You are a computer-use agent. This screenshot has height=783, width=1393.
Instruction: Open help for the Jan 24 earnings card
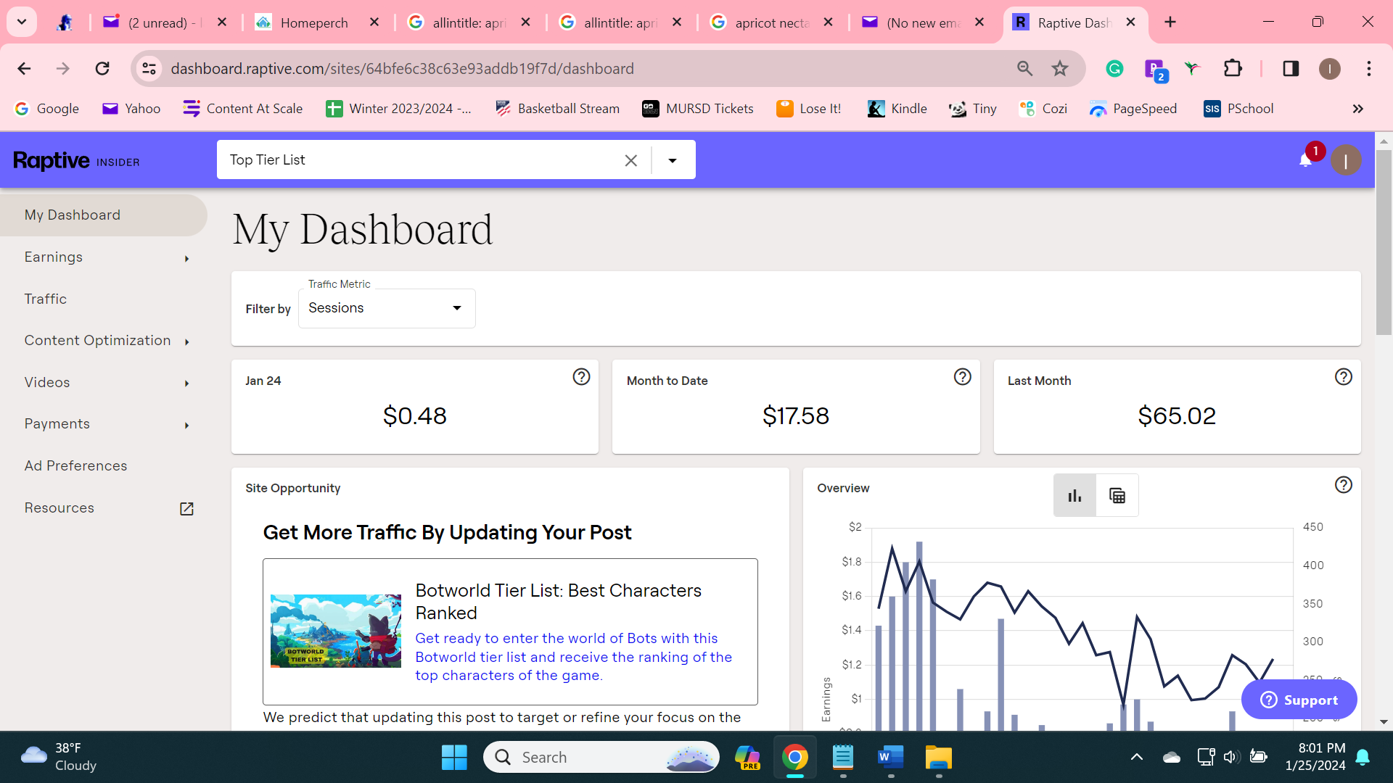(x=581, y=377)
